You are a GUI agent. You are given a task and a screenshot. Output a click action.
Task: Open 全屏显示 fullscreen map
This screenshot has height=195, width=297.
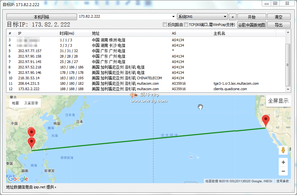click(x=278, y=101)
